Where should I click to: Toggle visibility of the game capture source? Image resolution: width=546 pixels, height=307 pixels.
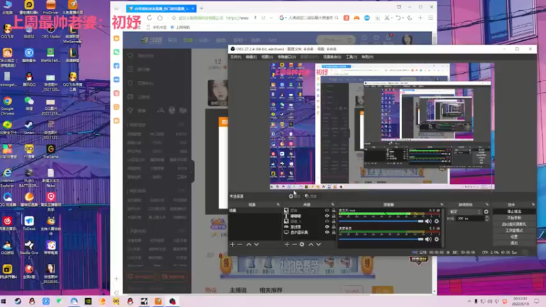coord(327,226)
